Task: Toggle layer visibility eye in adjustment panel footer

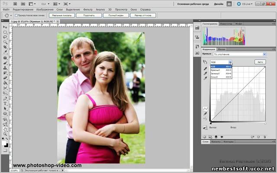Action: [x=222, y=137]
